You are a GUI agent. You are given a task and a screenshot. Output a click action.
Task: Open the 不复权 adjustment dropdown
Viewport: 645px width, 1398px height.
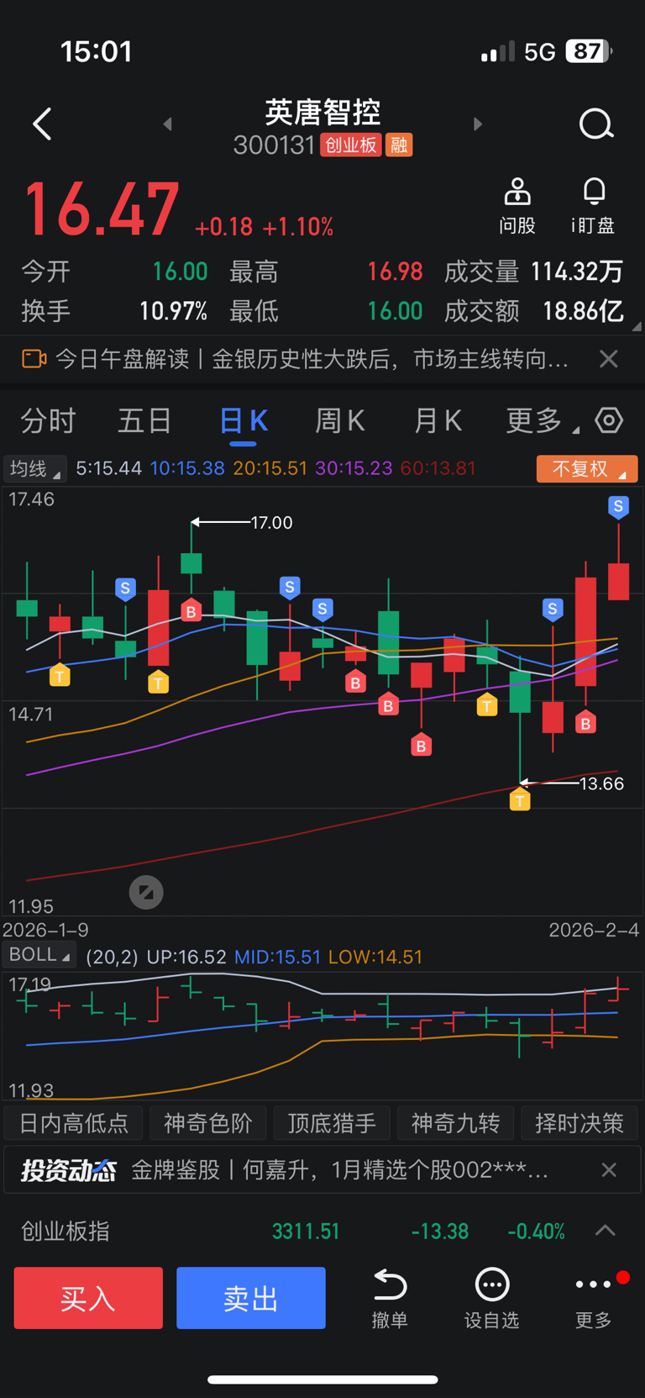[587, 468]
